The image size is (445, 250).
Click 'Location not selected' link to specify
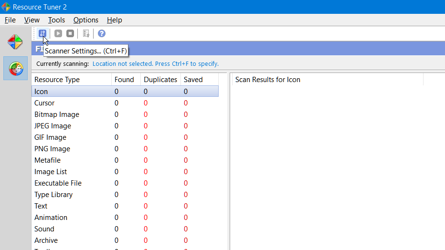tap(156, 64)
